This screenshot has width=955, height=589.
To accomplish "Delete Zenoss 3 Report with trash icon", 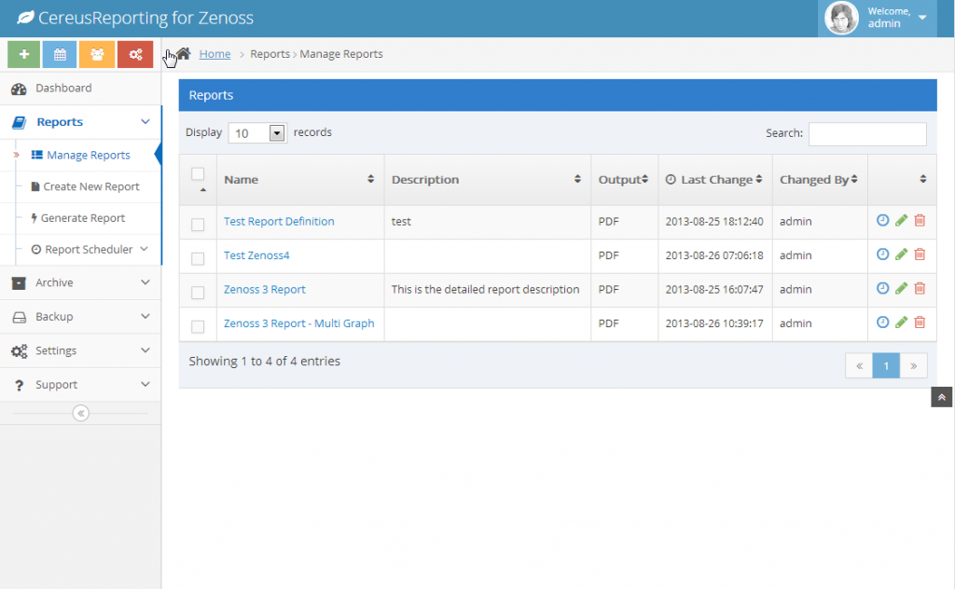I will pos(920,288).
